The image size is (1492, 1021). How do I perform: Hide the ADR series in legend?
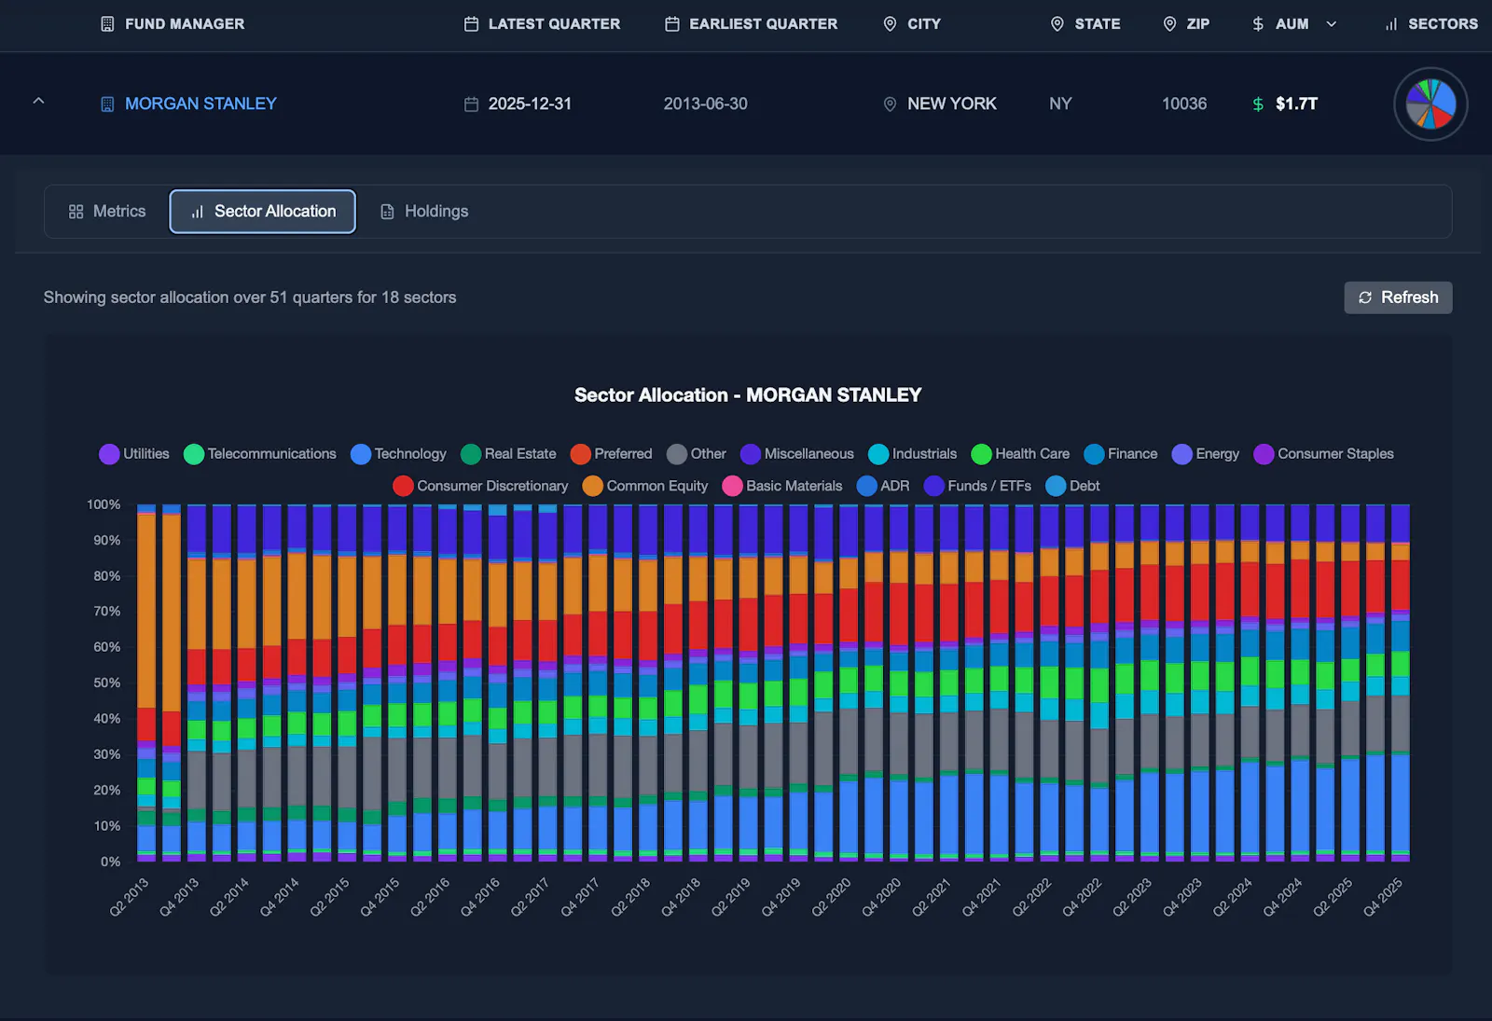click(883, 486)
